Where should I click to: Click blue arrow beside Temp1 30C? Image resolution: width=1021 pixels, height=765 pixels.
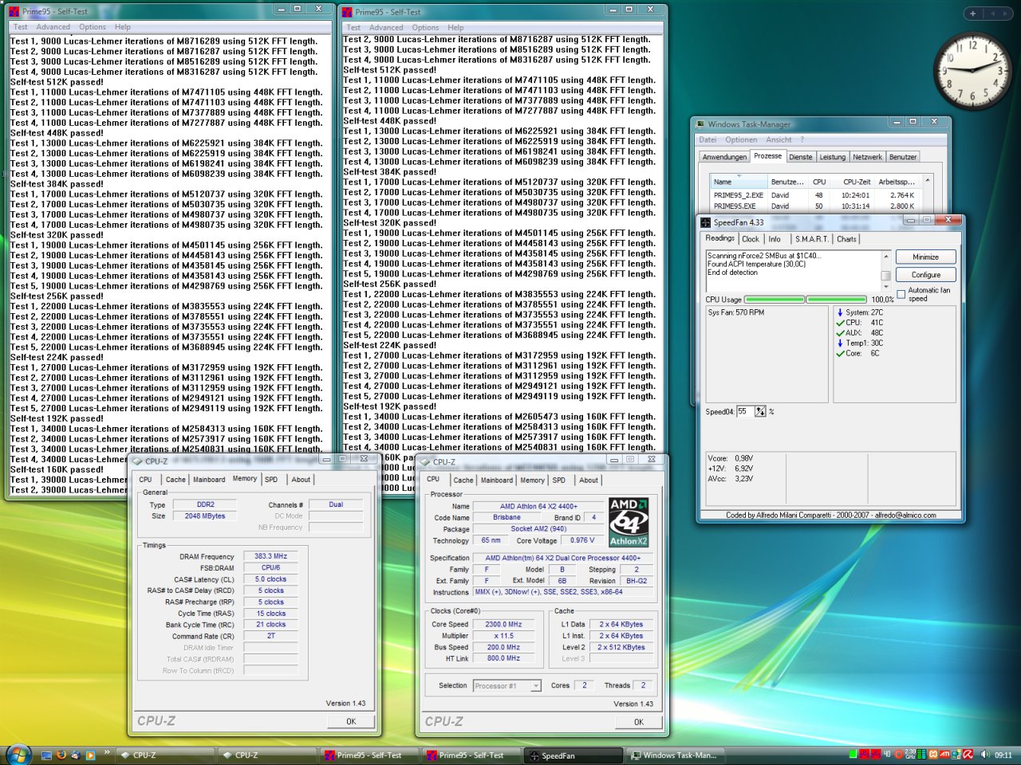[840, 343]
